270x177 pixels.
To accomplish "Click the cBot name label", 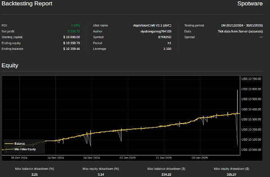I will coord(100,26).
